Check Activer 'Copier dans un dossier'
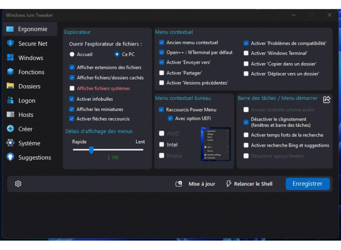Image resolution: width=341 pixels, height=250 pixels. click(x=246, y=64)
